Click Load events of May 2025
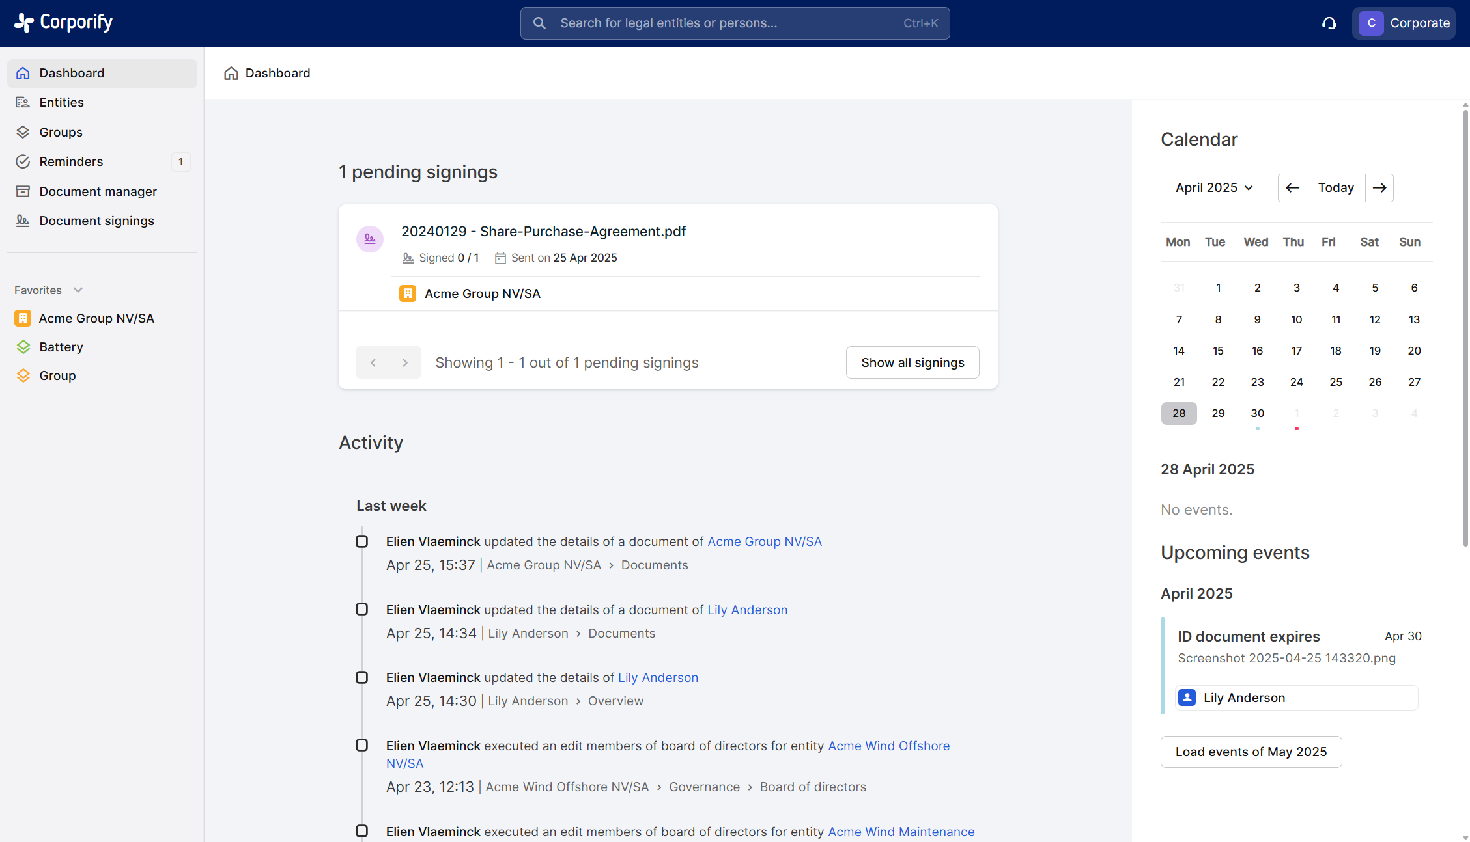The height and width of the screenshot is (842, 1470). coord(1251,752)
